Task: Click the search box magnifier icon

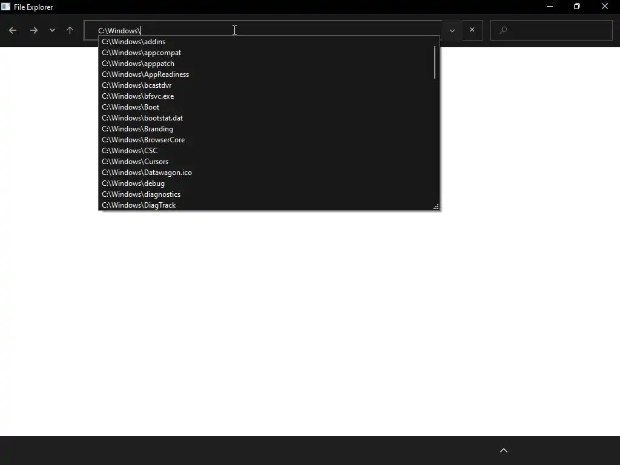Action: pos(503,30)
